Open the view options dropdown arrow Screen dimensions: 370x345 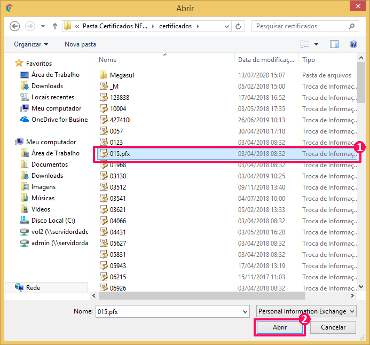316,44
